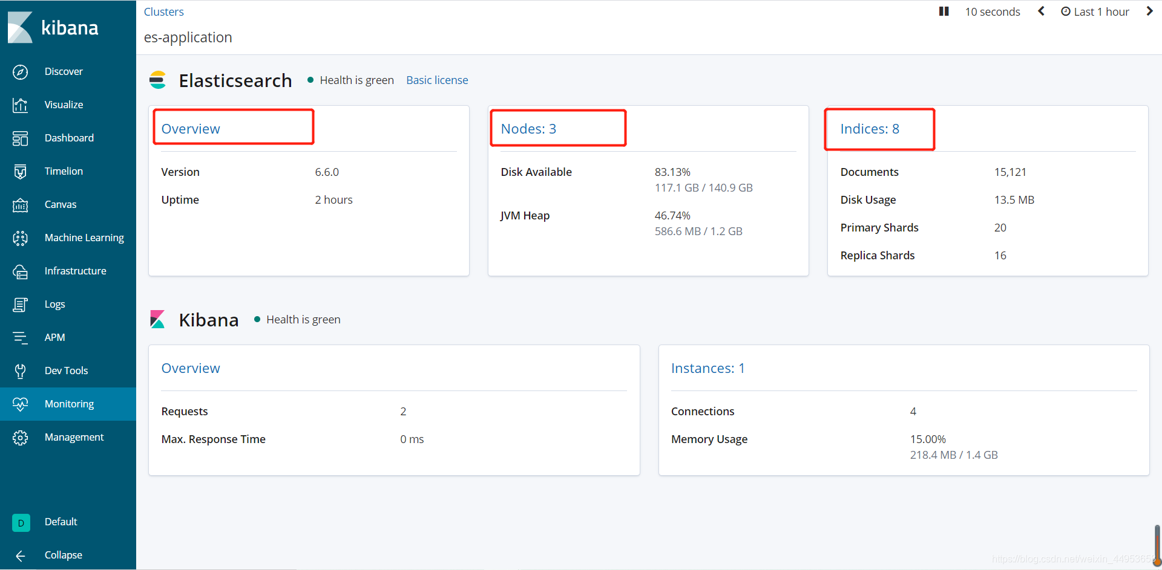This screenshot has height=570, width=1162.
Task: Click the Collapse sidebar label
Action: [x=63, y=555]
